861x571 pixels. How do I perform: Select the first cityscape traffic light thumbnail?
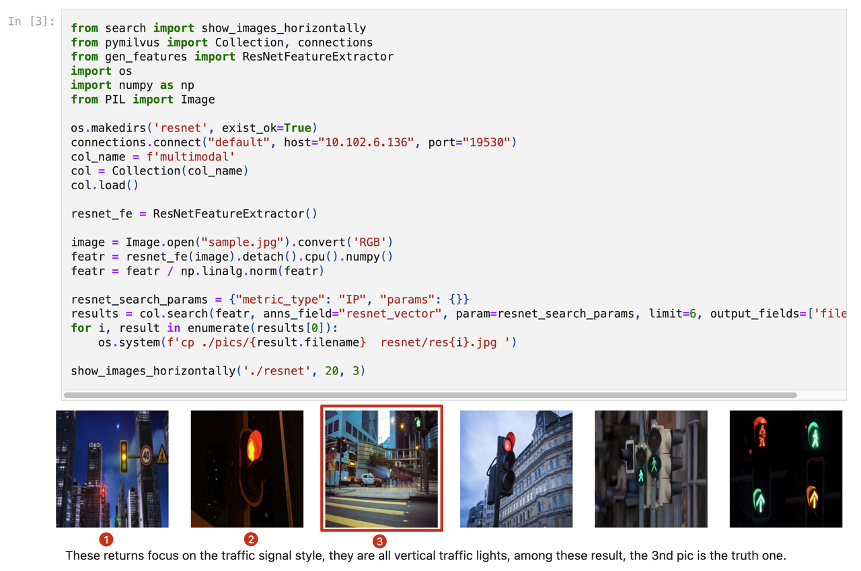[x=112, y=468]
